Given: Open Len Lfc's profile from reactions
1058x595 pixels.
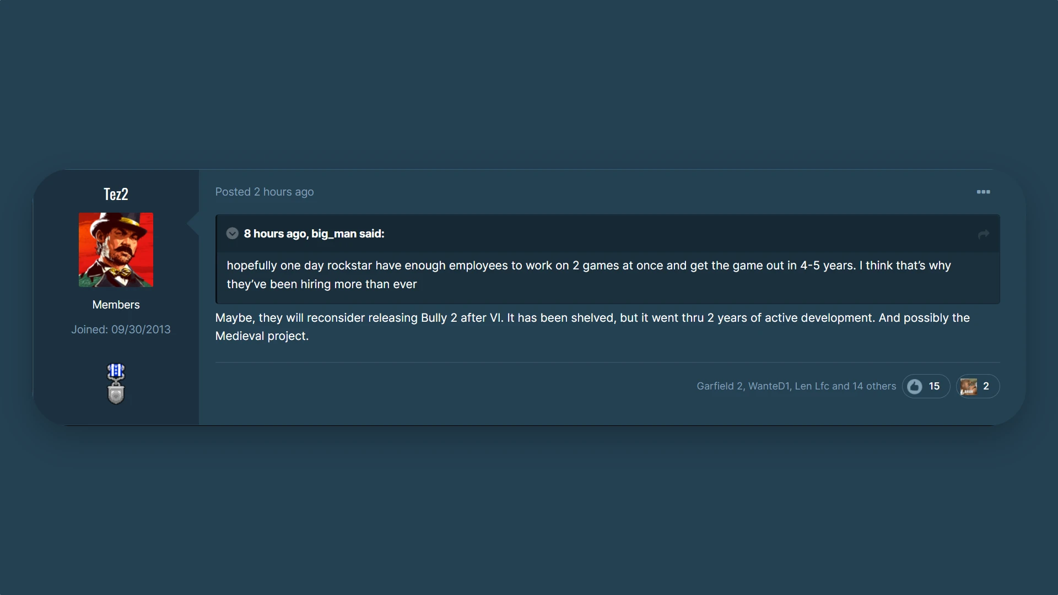Looking at the screenshot, I should pyautogui.click(x=812, y=386).
